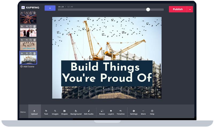Expand the Publish dropdown arrow

190,9
